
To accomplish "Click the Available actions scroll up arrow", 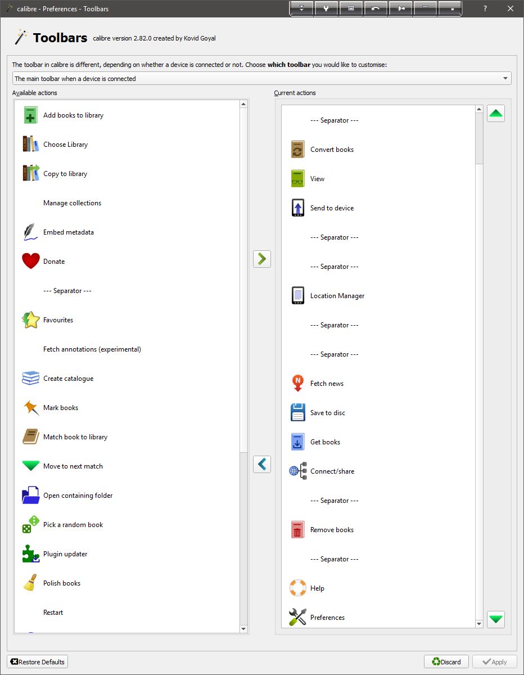I will [x=243, y=104].
